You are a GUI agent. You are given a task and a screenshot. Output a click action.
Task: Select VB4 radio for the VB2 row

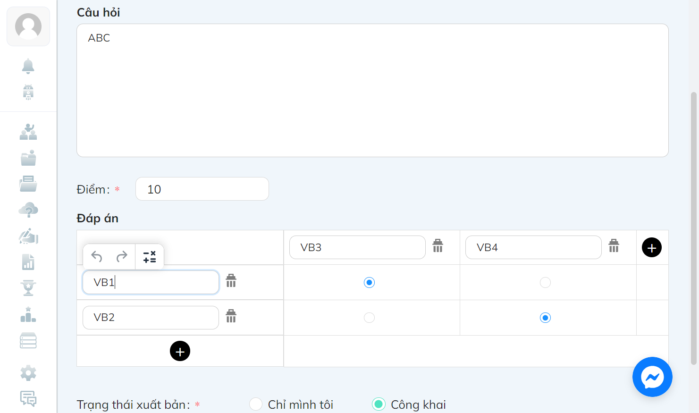pyautogui.click(x=545, y=318)
